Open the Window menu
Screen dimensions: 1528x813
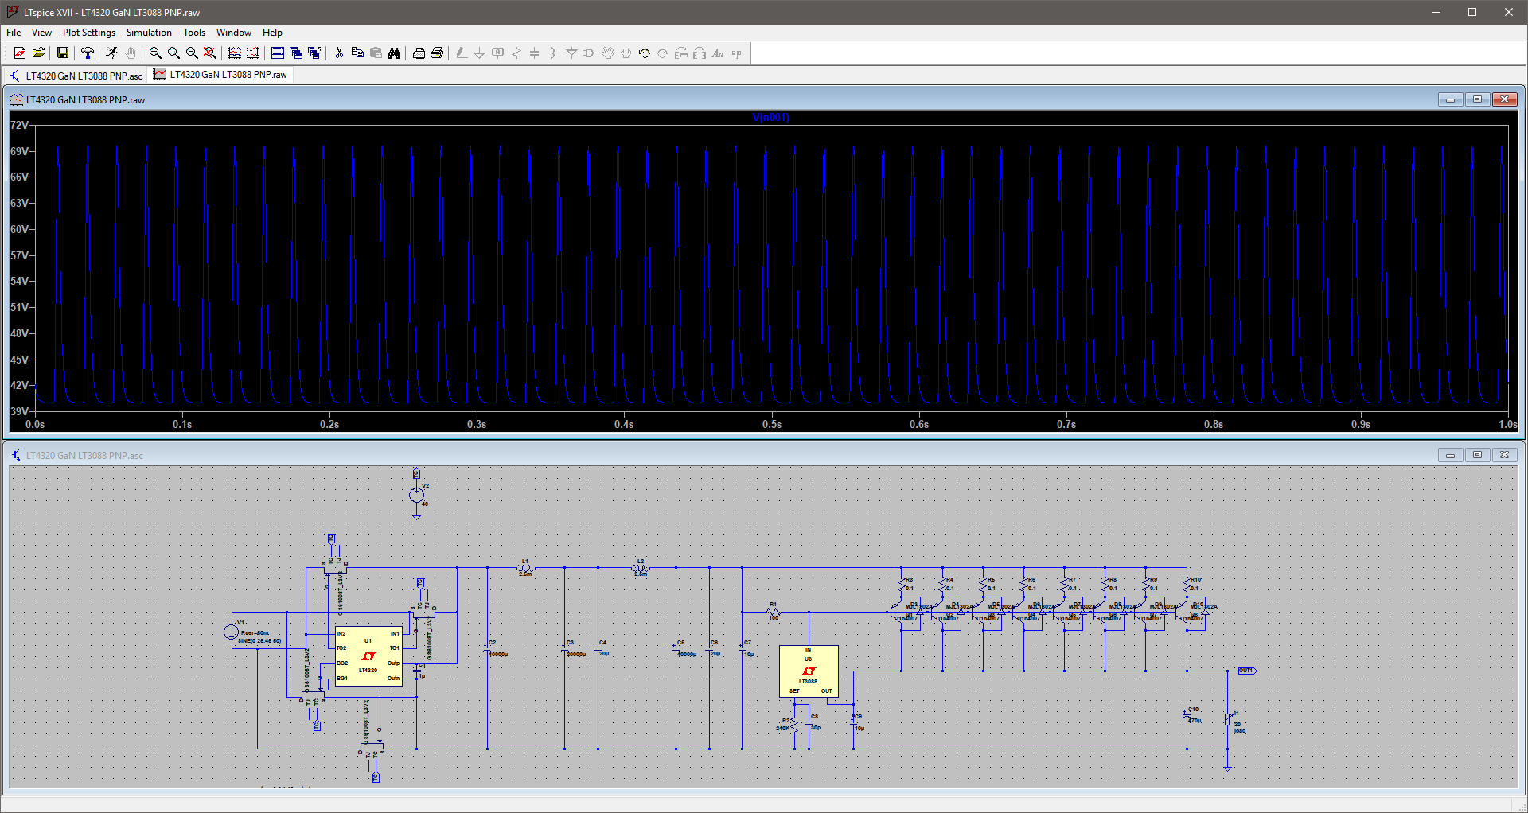click(234, 33)
